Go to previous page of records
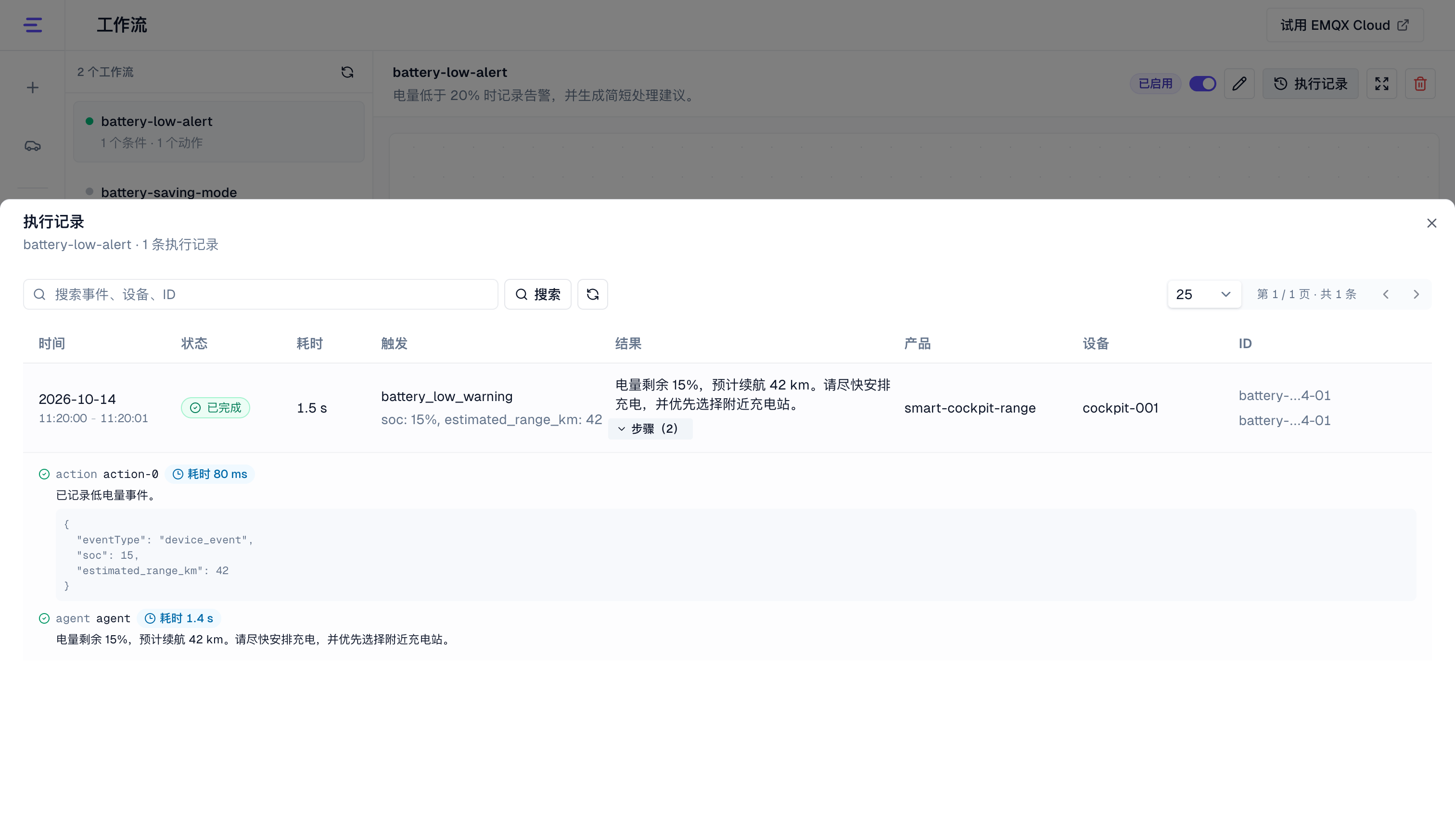This screenshot has height=829, width=1455. click(x=1386, y=294)
